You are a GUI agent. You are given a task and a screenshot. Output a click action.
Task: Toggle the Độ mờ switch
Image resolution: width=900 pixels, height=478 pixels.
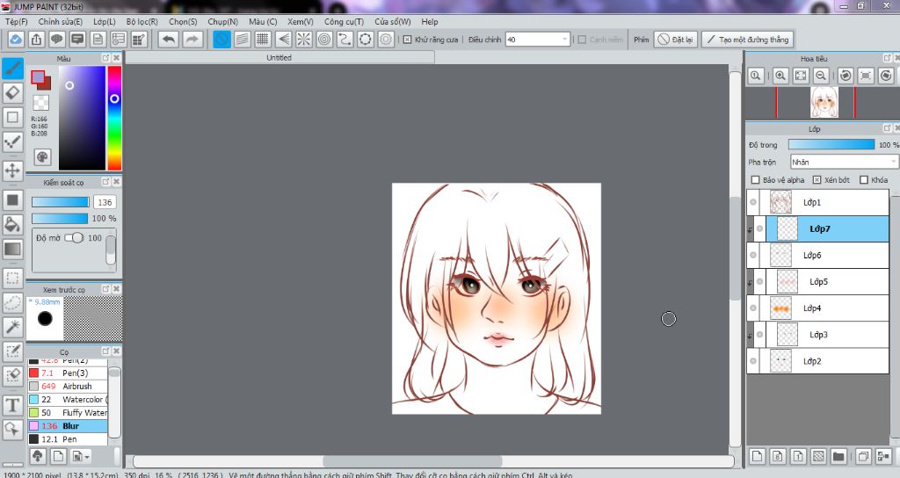[74, 237]
